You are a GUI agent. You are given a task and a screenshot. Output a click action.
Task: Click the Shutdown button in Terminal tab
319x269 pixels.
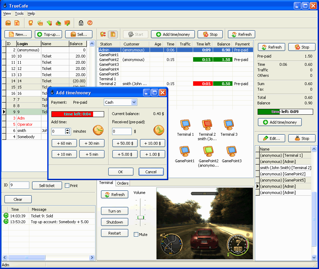pyautogui.click(x=114, y=222)
